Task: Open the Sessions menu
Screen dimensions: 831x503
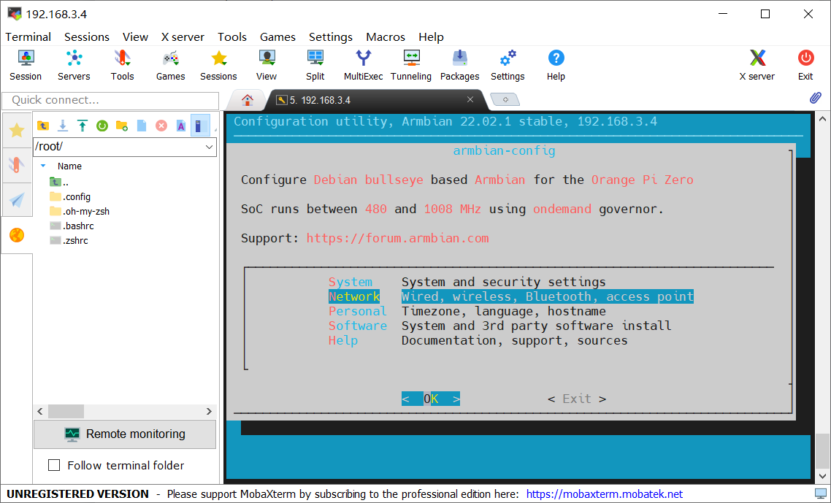Action: [x=87, y=37]
